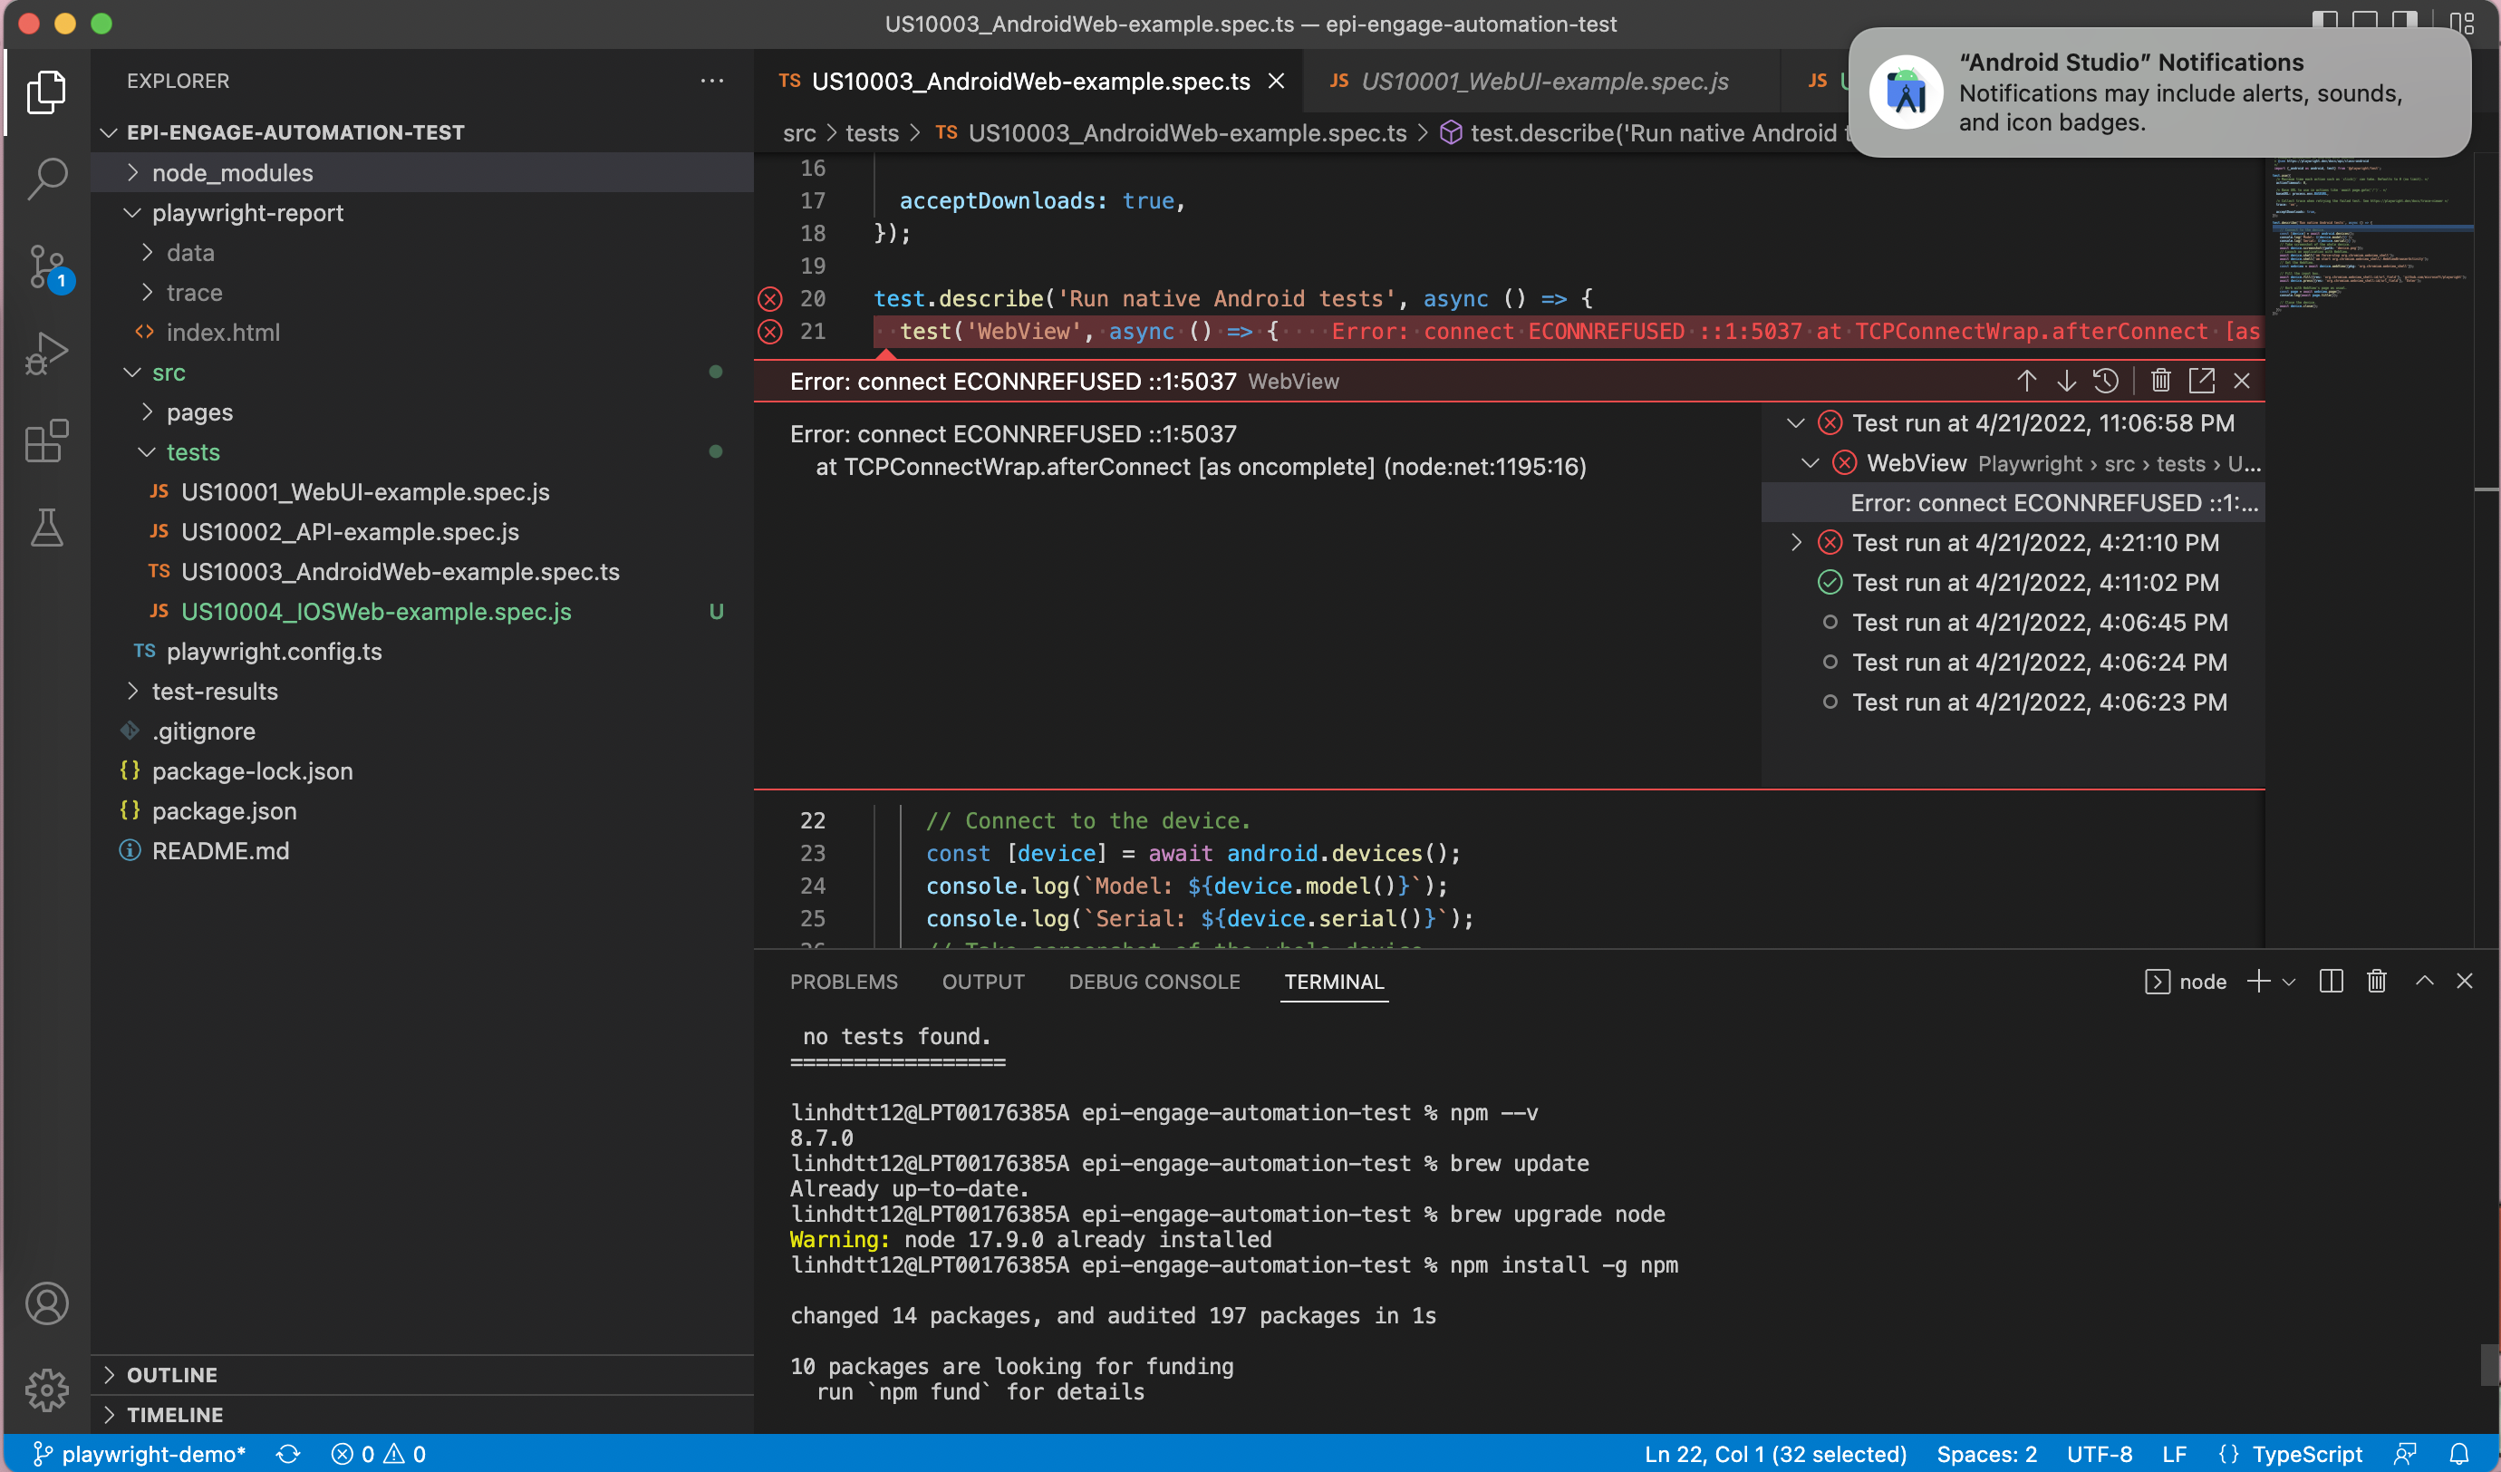
Task: Open the Search view in activity bar
Action: (46, 179)
